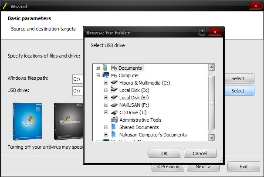Cancel the Browse For Folder dialog

200,153
